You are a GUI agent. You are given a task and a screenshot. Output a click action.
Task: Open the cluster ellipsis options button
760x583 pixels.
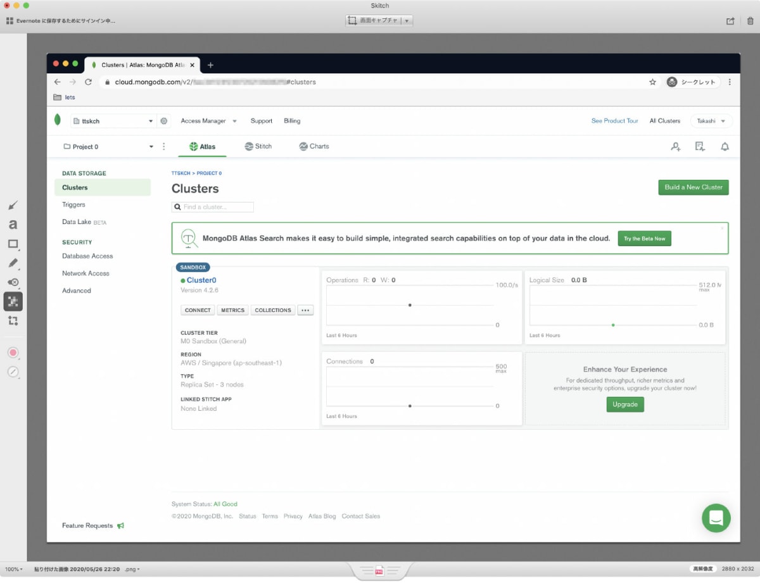[x=305, y=310]
